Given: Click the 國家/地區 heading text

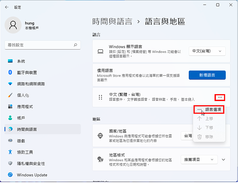Looking at the screenshot, I should 118,131.
